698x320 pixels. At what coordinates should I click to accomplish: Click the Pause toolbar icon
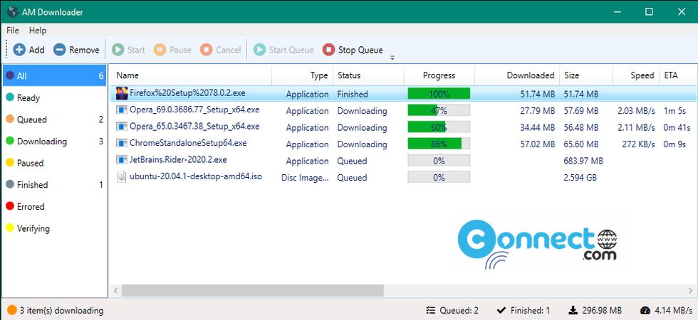pyautogui.click(x=160, y=50)
